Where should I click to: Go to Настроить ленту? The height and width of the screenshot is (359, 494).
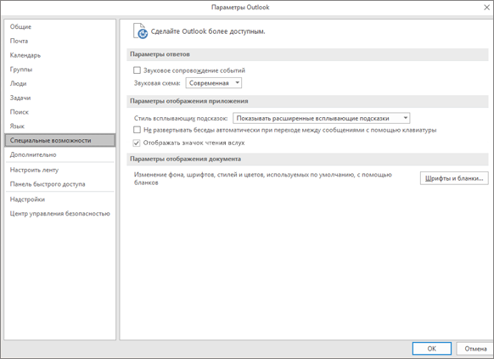point(60,170)
